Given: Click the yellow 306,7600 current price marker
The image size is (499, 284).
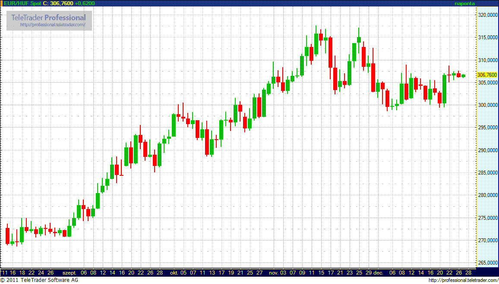Looking at the screenshot, I should (x=487, y=75).
